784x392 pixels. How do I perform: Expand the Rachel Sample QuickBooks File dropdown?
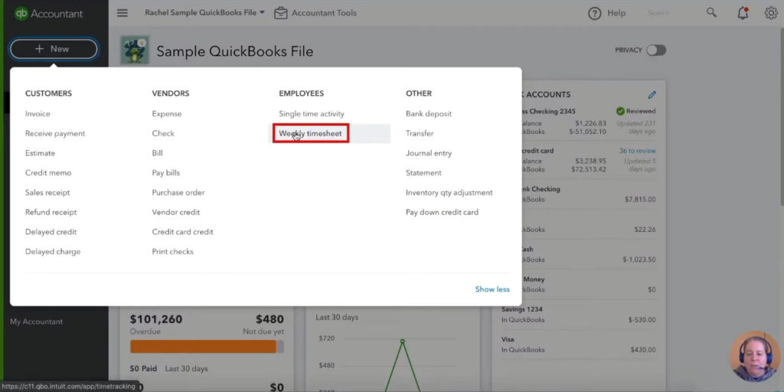(204, 13)
